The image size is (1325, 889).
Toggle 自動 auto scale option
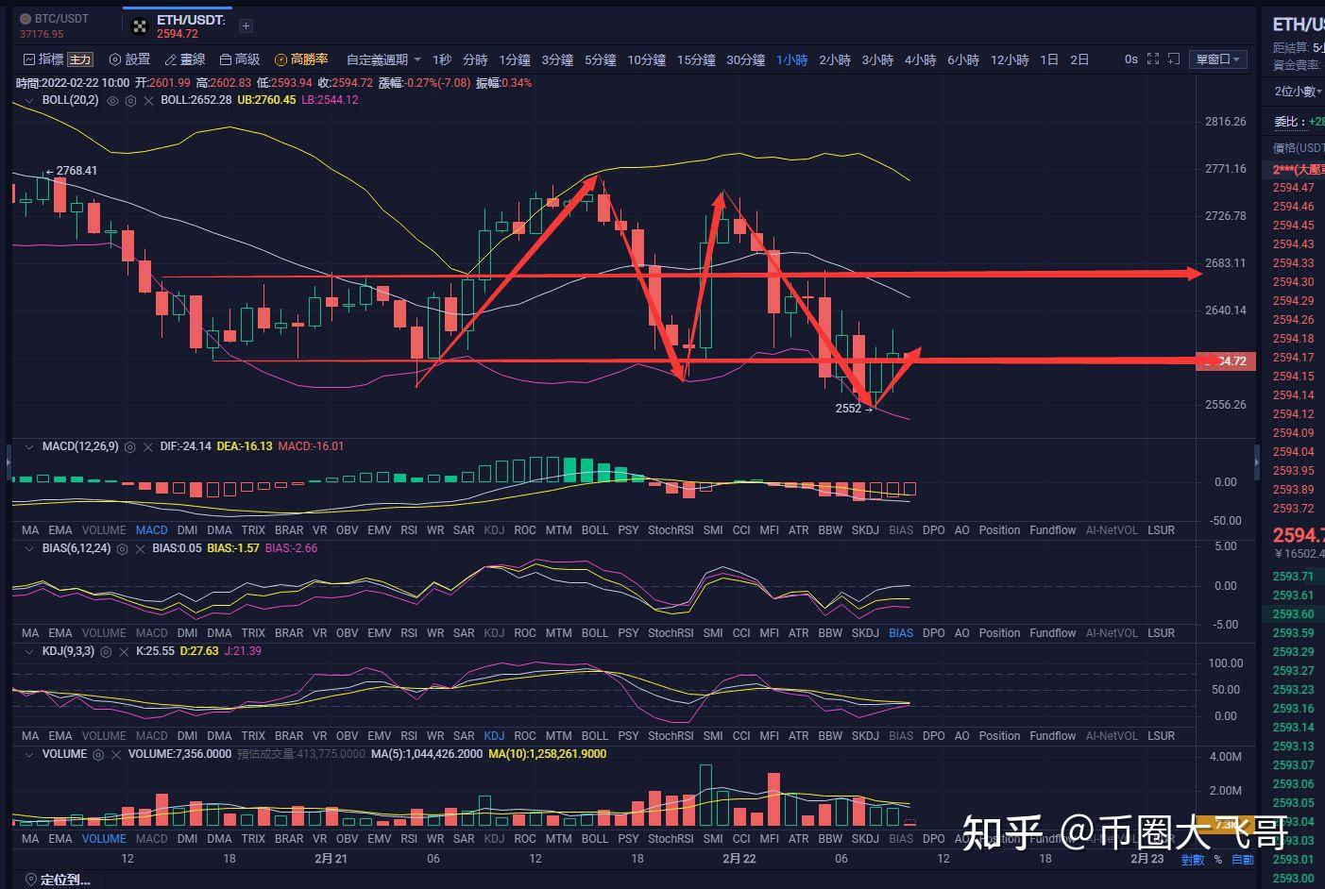(1243, 860)
